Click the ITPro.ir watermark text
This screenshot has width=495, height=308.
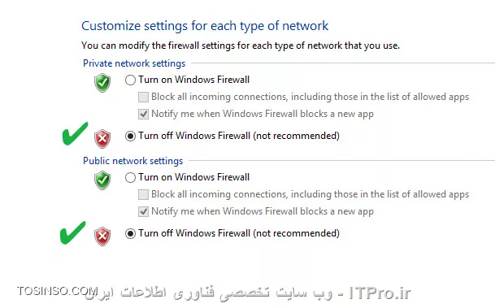(x=380, y=293)
